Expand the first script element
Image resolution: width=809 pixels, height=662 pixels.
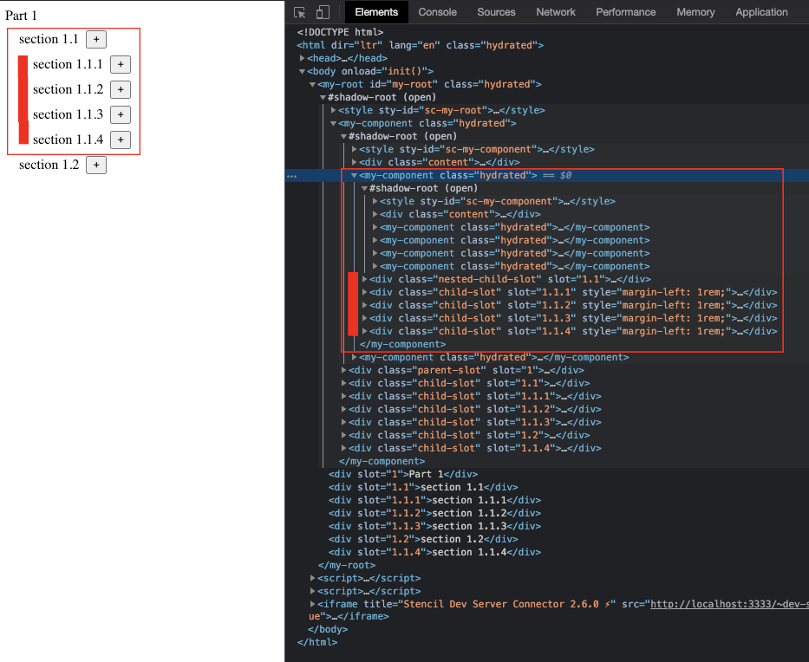click(313, 578)
